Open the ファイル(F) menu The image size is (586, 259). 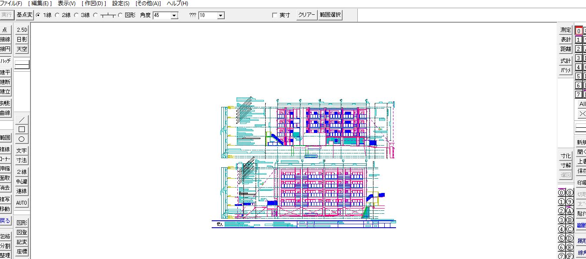[x=11, y=3]
